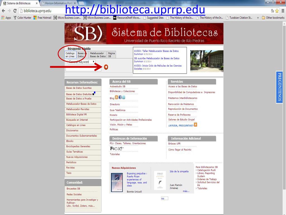Screen dimensions: 286x215
Task: Click the PICIC logo image
Action: [x=116, y=148]
